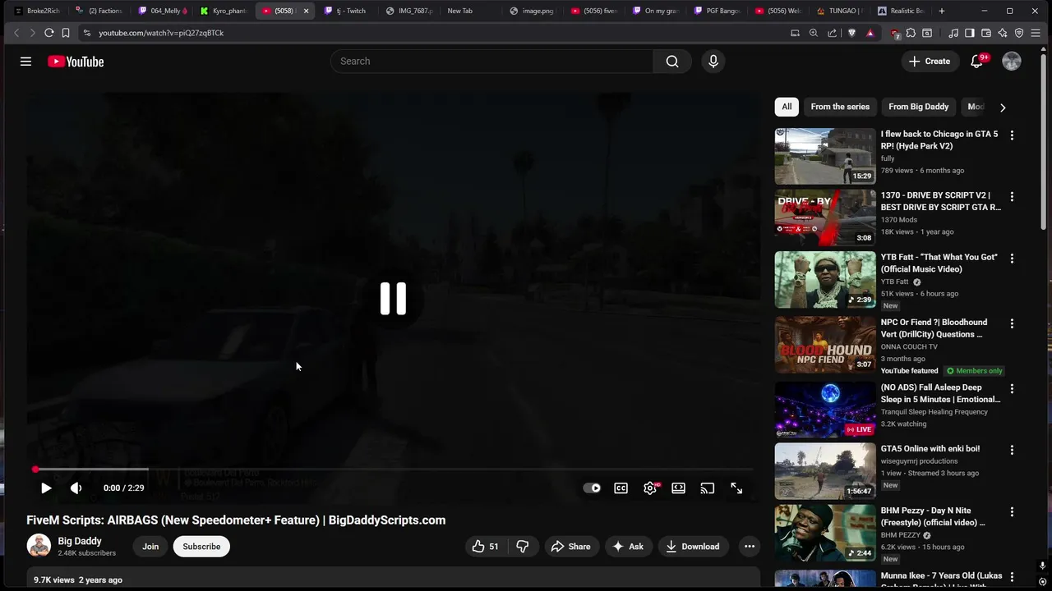Open options for Bloodhound Vert video

(x=1012, y=323)
